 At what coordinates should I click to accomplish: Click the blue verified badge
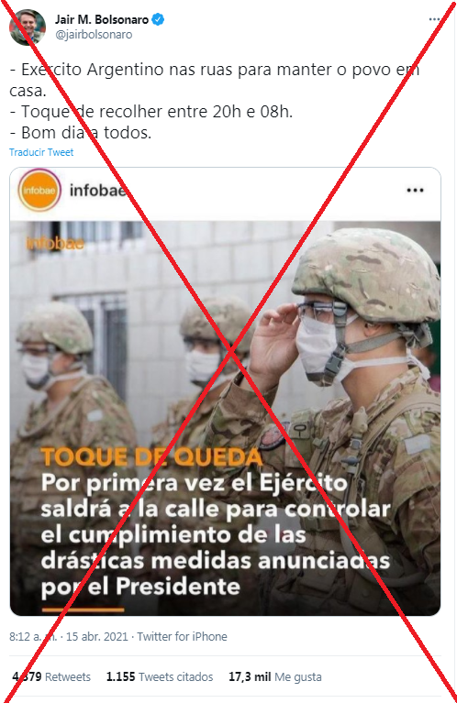(x=158, y=20)
